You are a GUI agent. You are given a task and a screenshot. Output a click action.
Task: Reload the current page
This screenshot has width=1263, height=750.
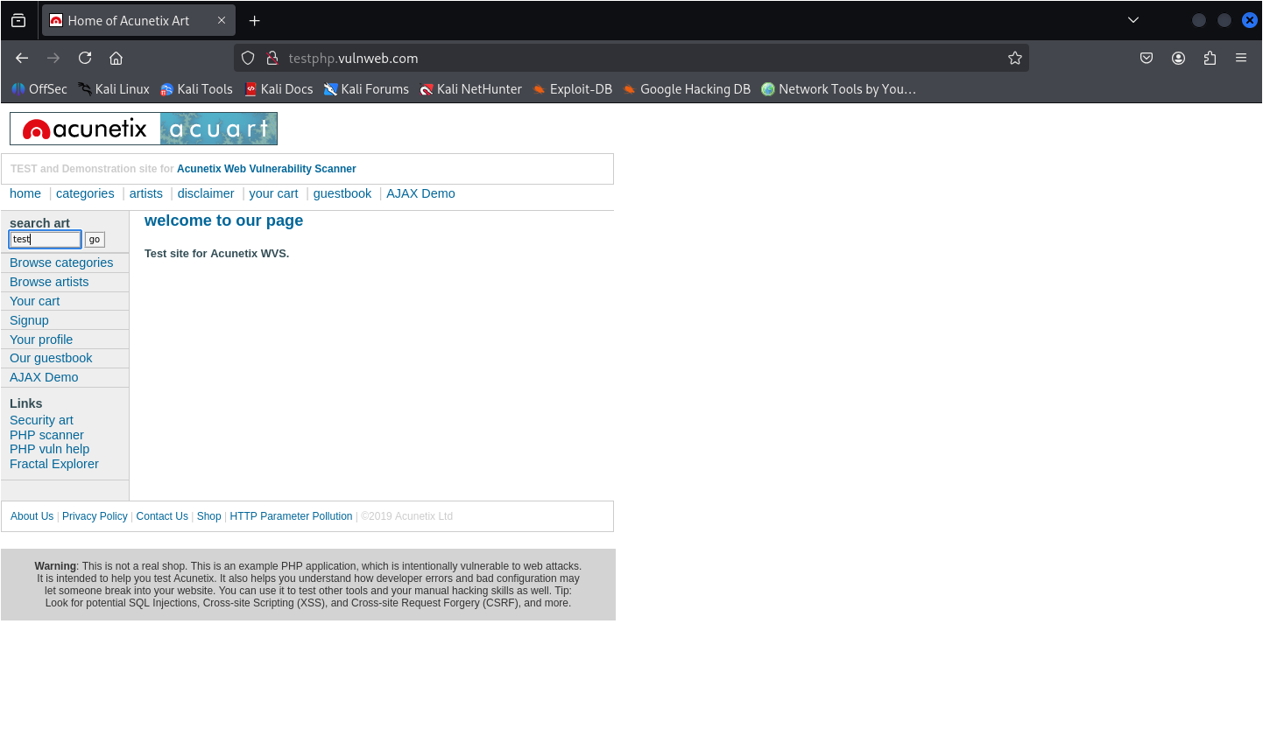85,58
